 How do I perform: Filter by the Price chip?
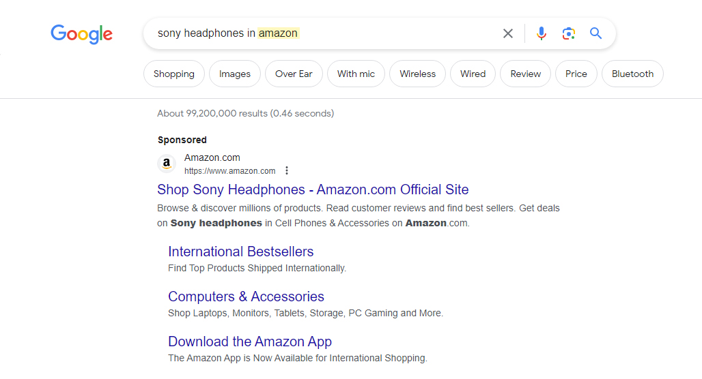[x=576, y=74]
